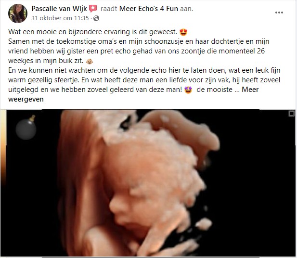Click the line starting warm gezellig sfeertje
Image resolution: width=297 pixels, height=258 pixels.
[x=144, y=80]
